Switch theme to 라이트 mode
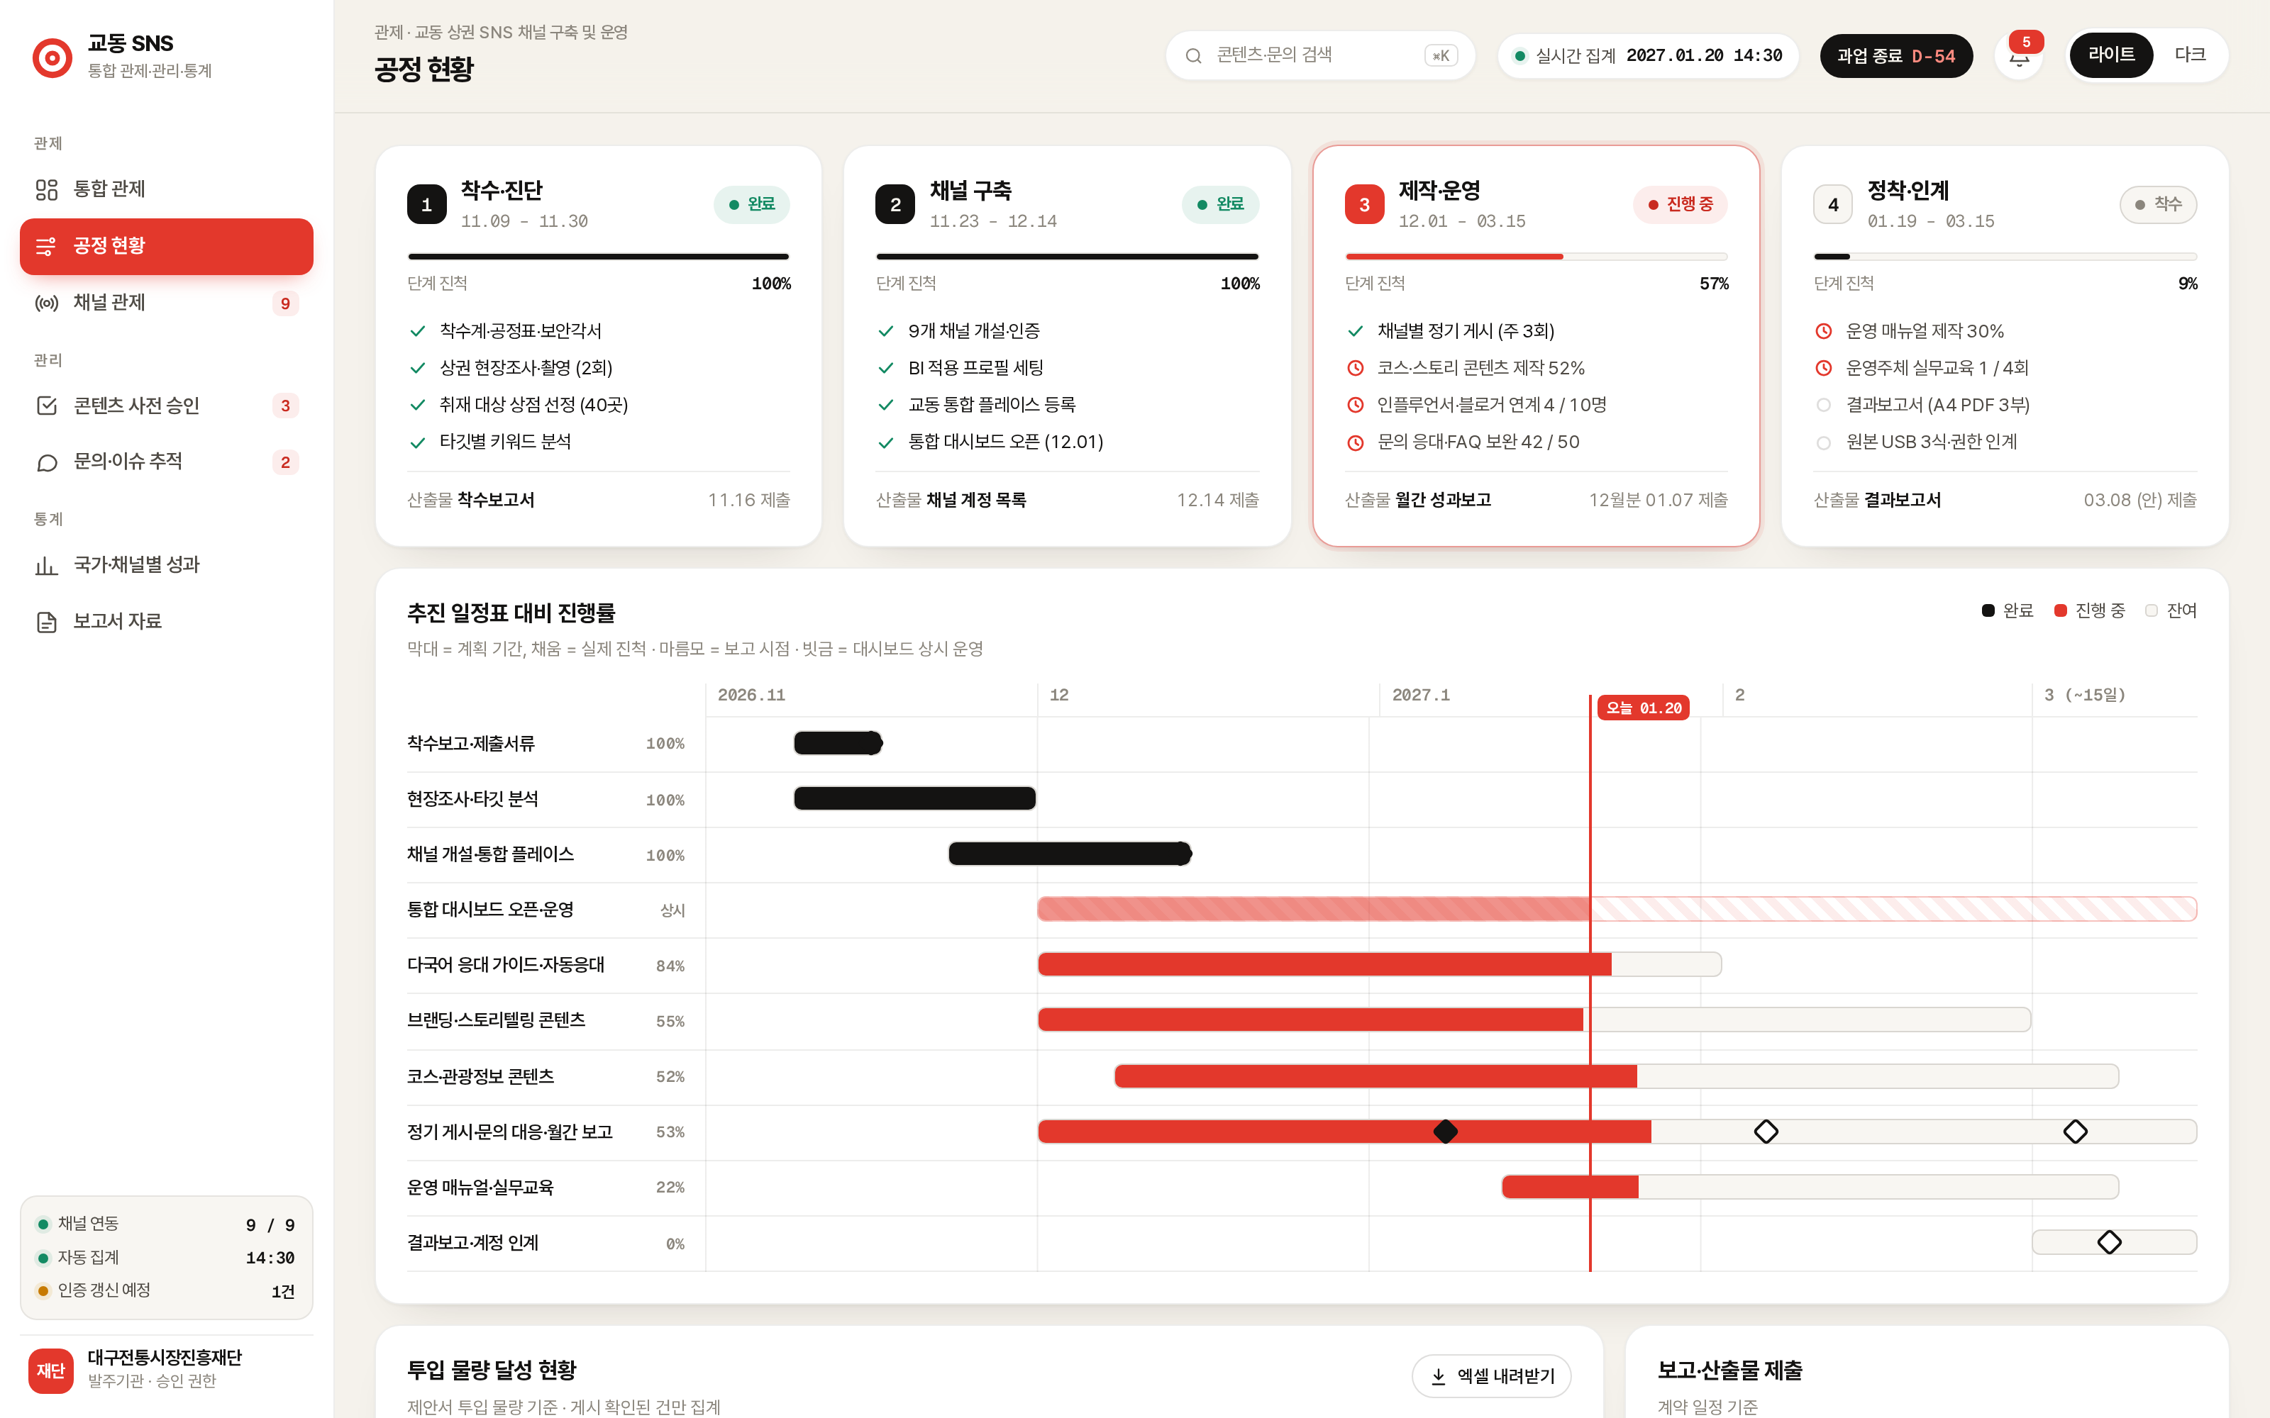The image size is (2270, 1418). click(2110, 55)
